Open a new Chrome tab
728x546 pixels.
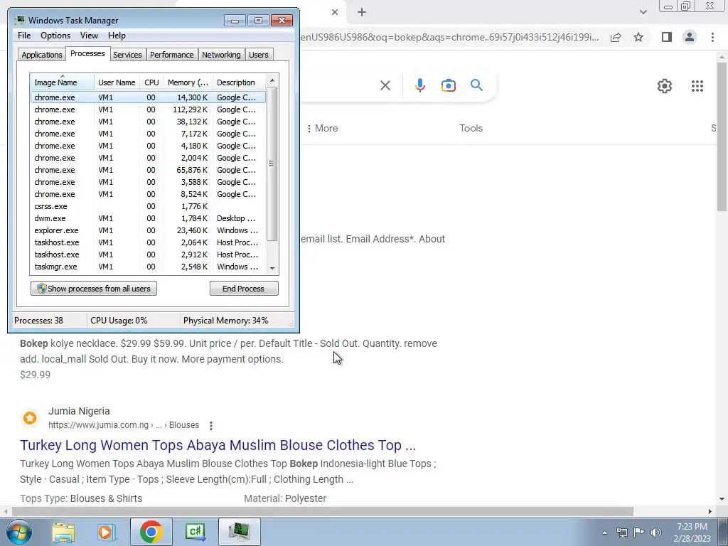[362, 13]
